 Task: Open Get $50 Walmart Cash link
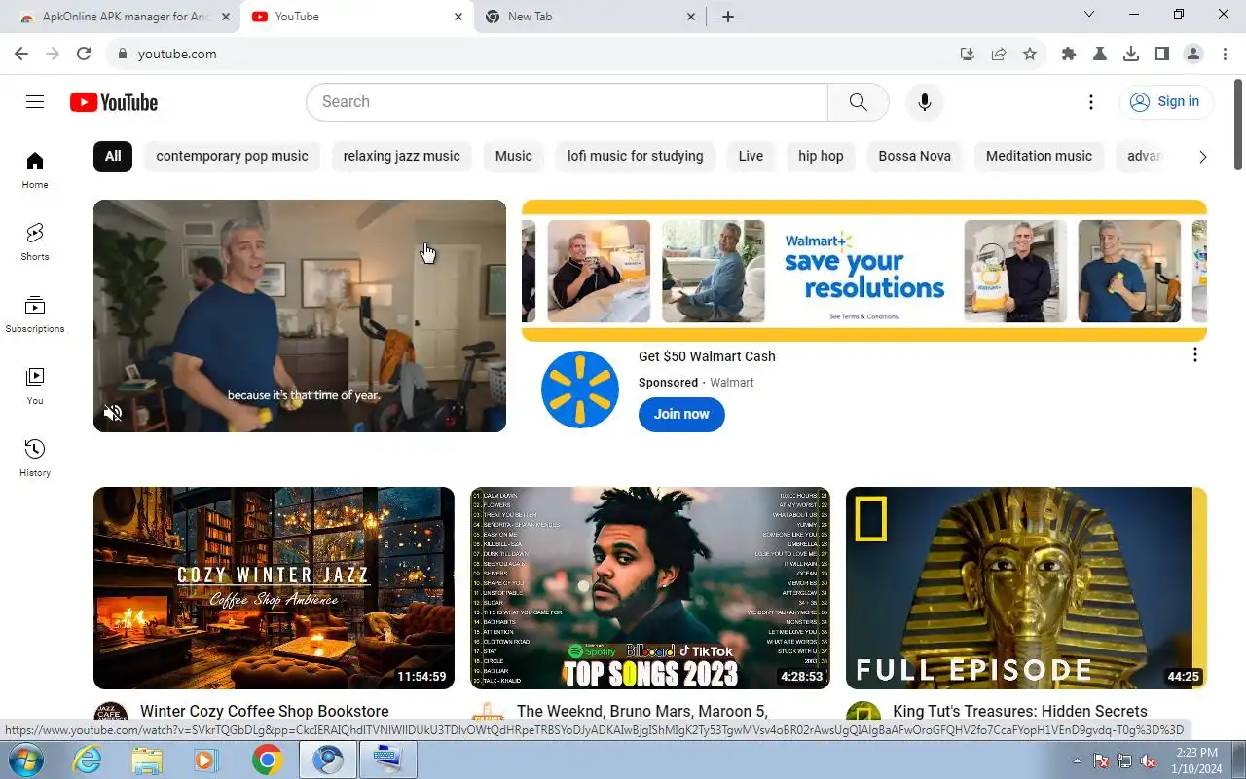pos(707,356)
